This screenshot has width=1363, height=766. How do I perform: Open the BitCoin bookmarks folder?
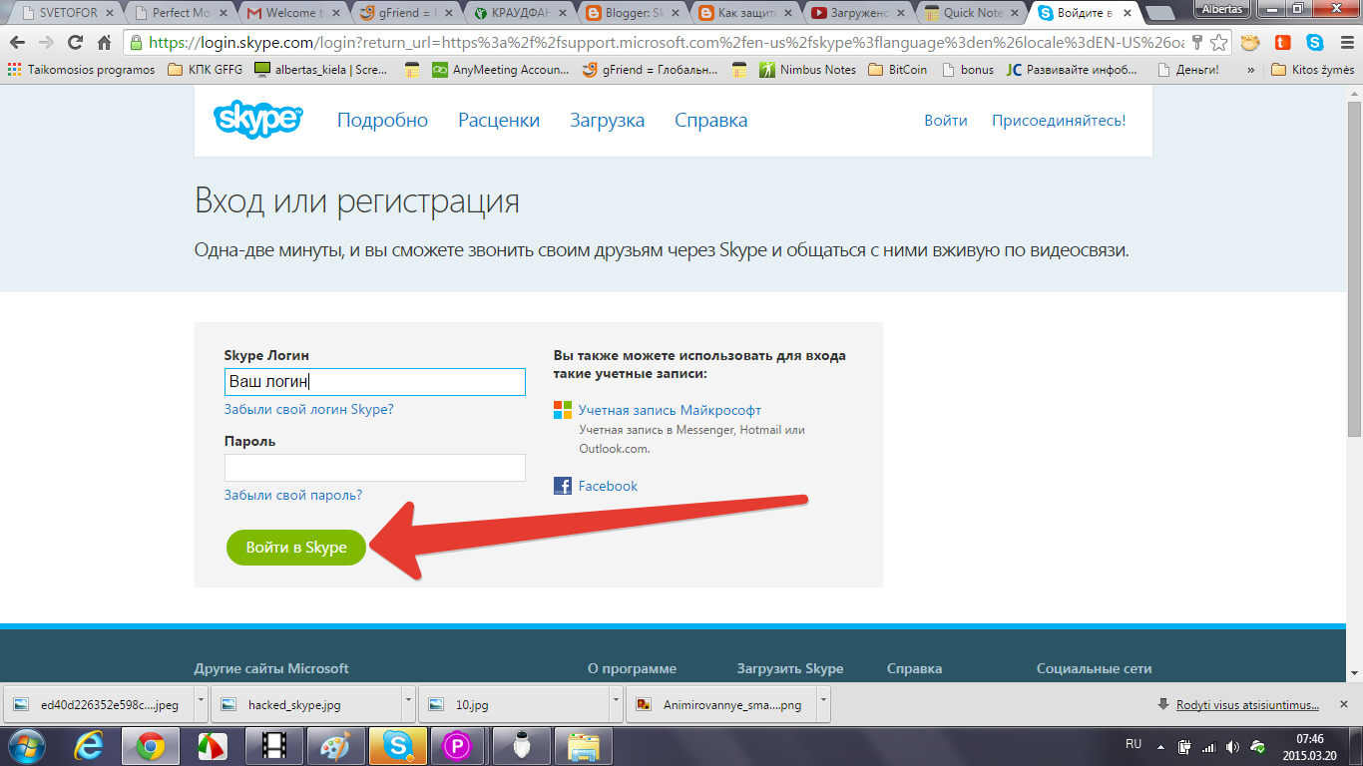[897, 70]
